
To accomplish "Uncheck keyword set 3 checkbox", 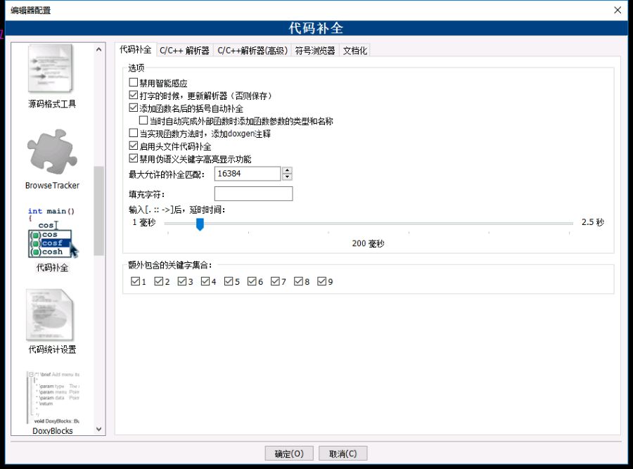I will (182, 281).
